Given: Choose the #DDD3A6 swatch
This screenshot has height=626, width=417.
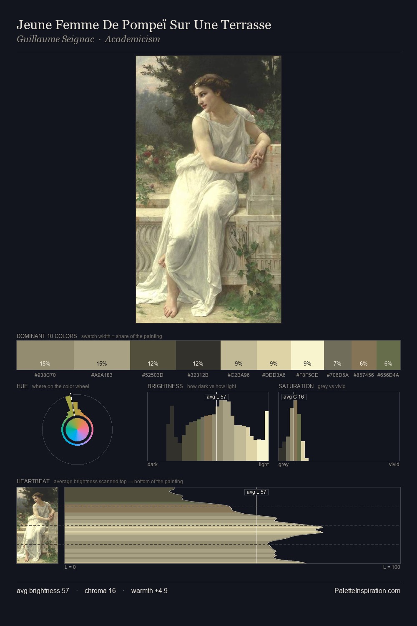Looking at the screenshot, I should [x=274, y=355].
